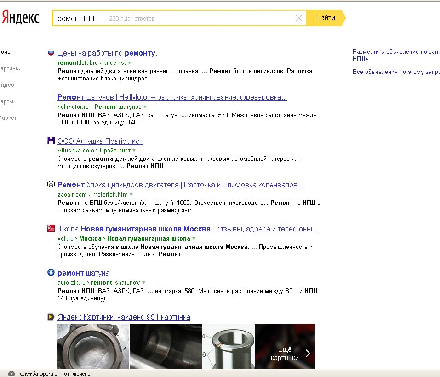Click Ещё картинки more images tile
Viewport: 440px width, 377px height.
pyautogui.click(x=285, y=346)
